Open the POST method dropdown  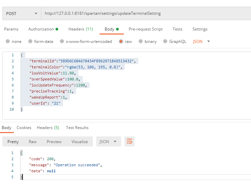tap(22, 14)
